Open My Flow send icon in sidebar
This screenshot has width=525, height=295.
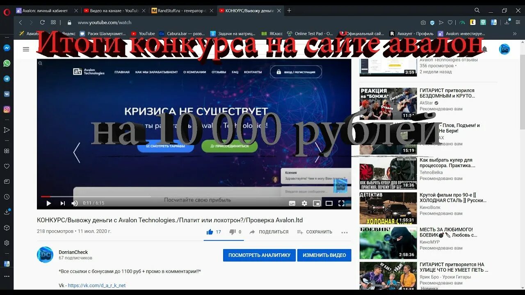[x=7, y=130]
